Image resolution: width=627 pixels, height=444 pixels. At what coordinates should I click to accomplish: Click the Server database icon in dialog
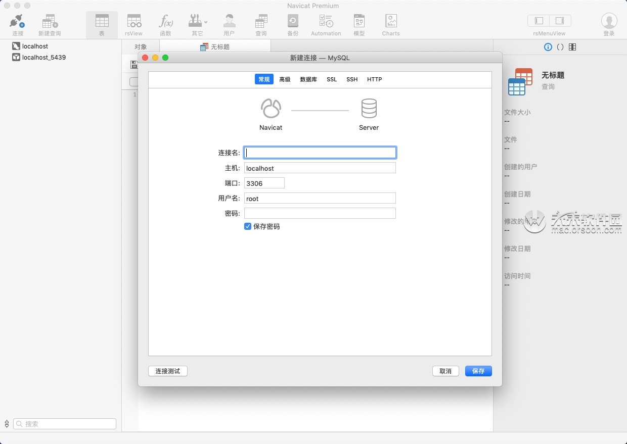click(x=369, y=108)
